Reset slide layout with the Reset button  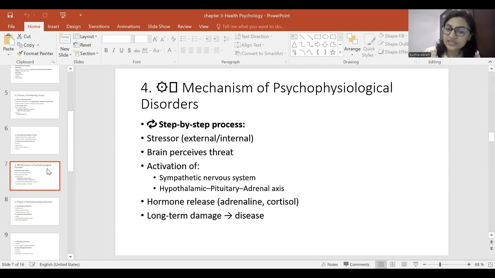(x=82, y=45)
